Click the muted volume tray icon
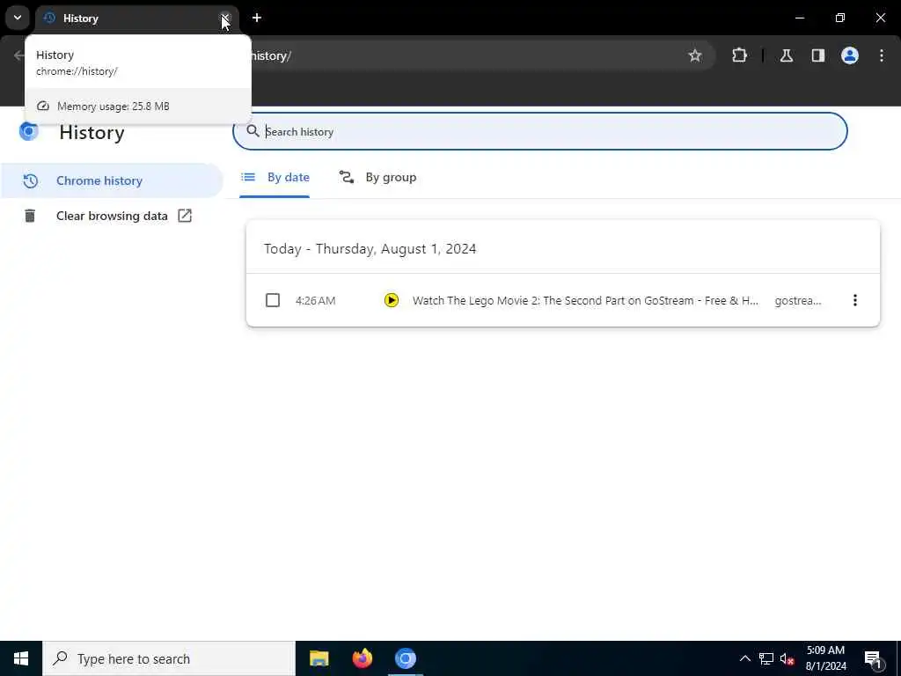The image size is (901, 676). (x=787, y=658)
